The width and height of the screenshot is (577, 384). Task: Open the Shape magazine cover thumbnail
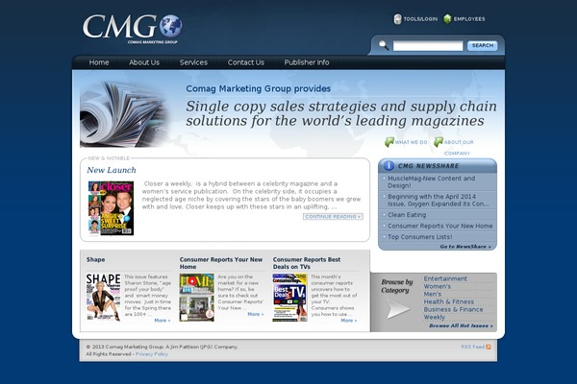[x=104, y=298]
